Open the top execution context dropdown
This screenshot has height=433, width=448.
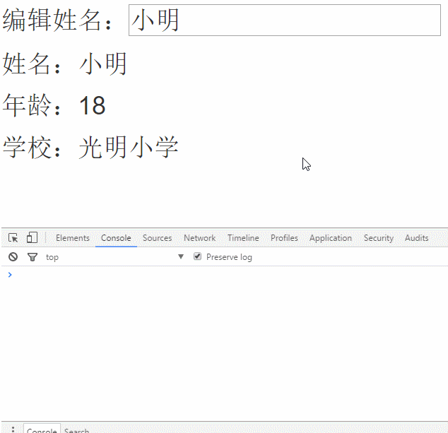(x=114, y=257)
